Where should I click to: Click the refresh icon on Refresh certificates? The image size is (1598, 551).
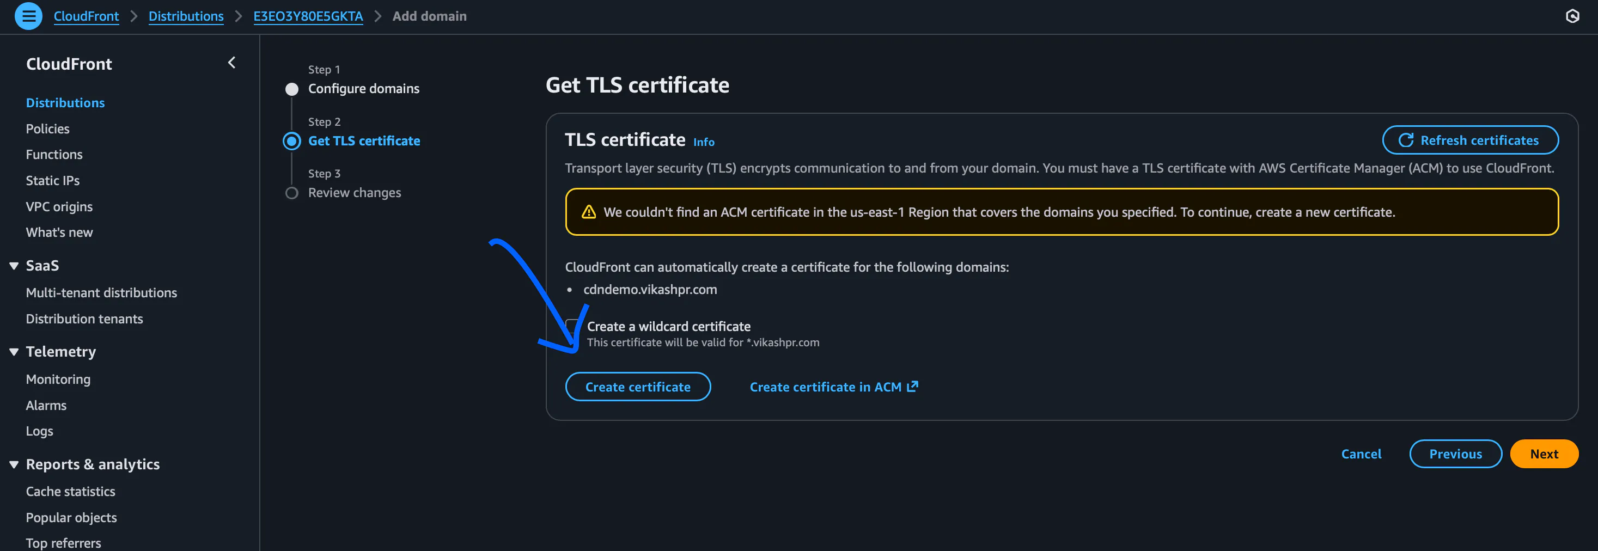click(1407, 140)
